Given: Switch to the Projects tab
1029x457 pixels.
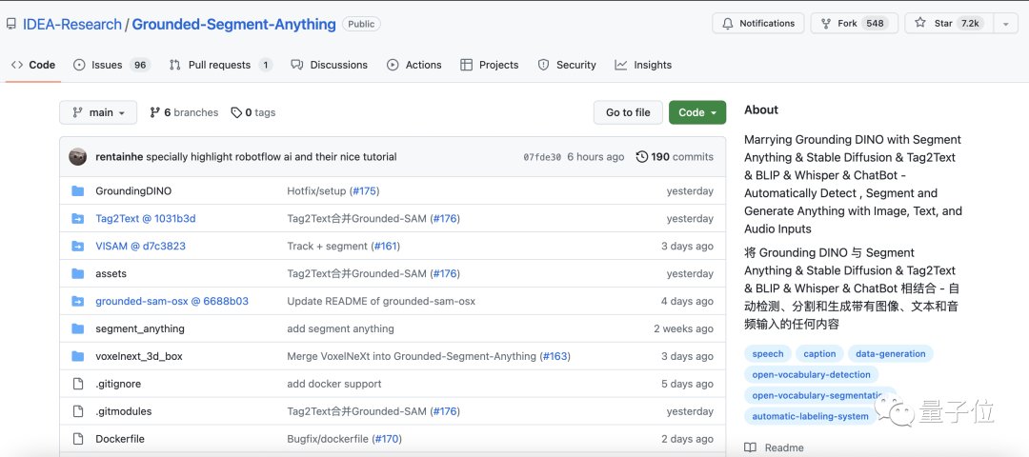Looking at the screenshot, I should [x=490, y=65].
